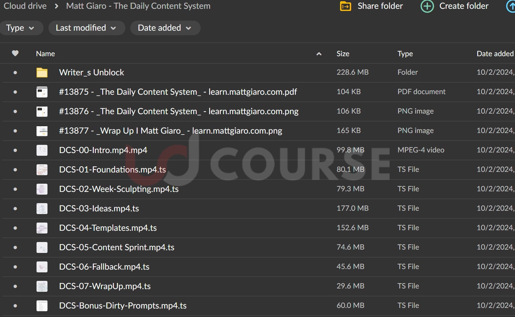Click the DCS-07-WrapUp file icon
The height and width of the screenshot is (317, 515).
point(42,286)
